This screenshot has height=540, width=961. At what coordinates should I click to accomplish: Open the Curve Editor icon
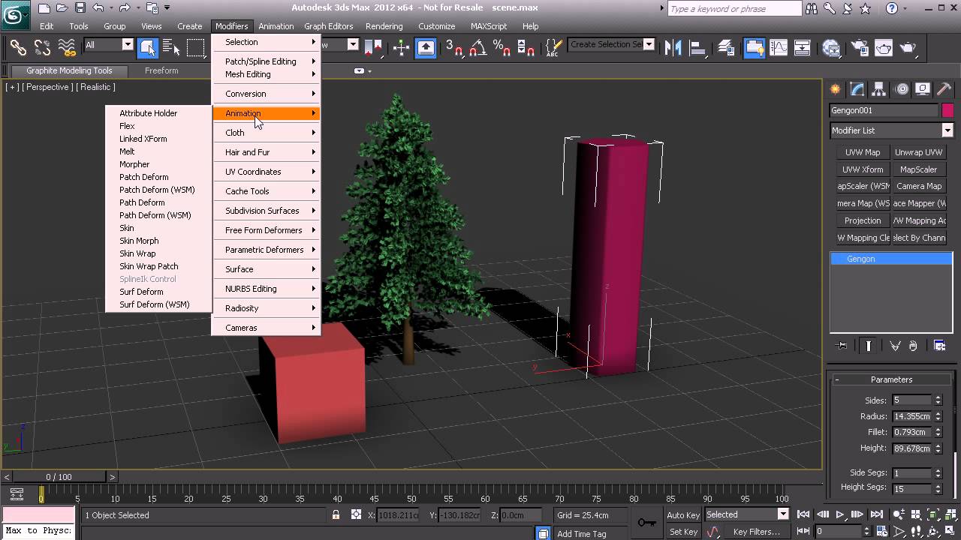(x=779, y=47)
